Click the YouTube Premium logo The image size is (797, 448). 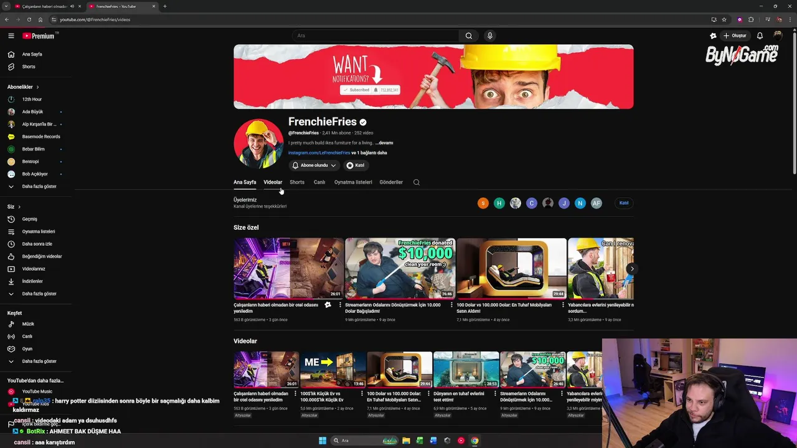click(x=39, y=36)
